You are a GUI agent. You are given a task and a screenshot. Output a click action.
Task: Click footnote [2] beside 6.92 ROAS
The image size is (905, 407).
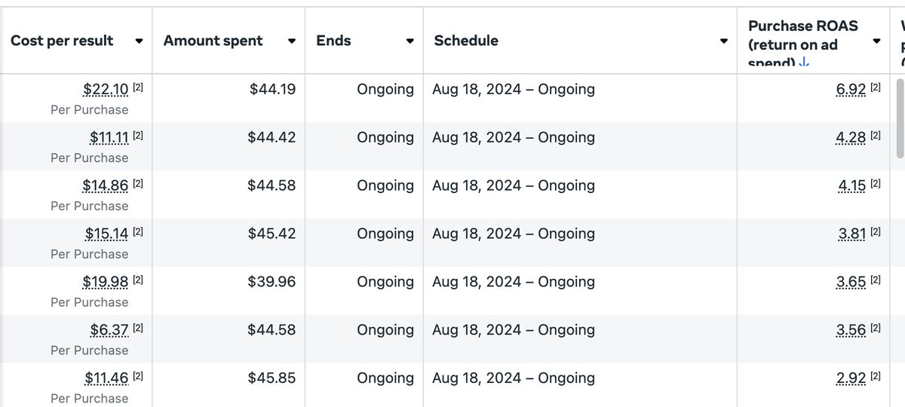[x=876, y=88]
